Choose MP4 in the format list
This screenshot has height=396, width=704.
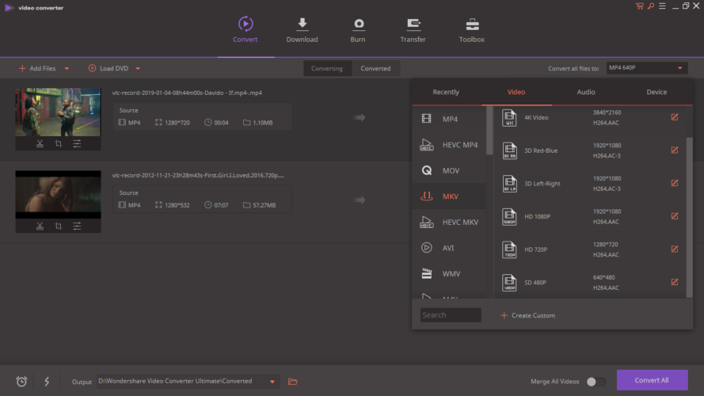point(449,119)
